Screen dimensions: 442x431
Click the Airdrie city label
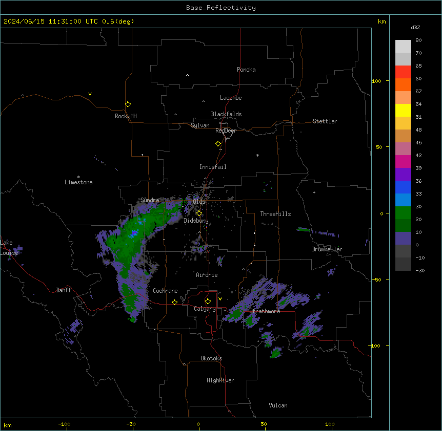click(207, 275)
